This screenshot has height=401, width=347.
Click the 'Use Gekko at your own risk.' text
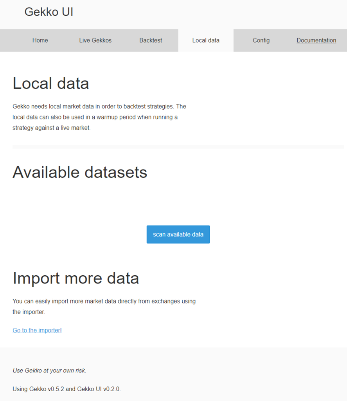tap(49, 370)
